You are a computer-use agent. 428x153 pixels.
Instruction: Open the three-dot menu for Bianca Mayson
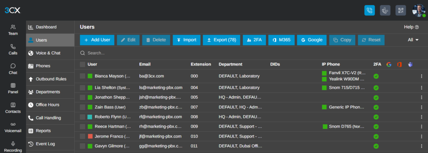(421, 76)
